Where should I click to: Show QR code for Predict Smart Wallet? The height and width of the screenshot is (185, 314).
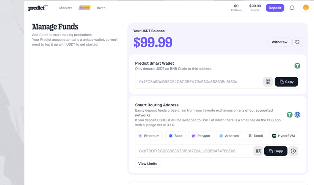268,82
